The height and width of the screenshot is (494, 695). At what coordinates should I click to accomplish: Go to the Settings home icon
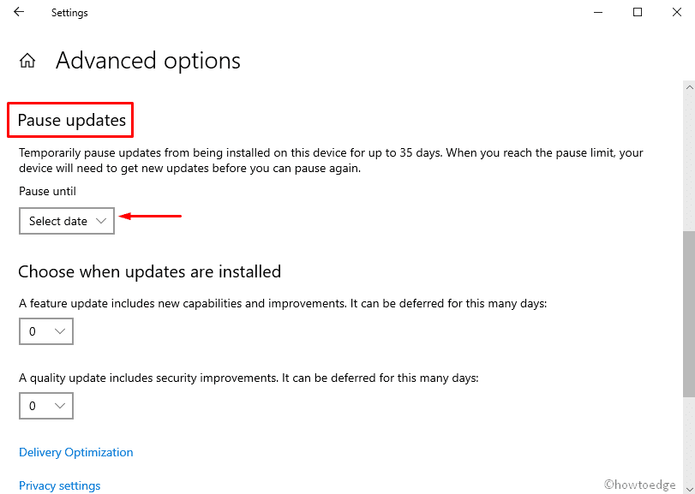pyautogui.click(x=27, y=61)
